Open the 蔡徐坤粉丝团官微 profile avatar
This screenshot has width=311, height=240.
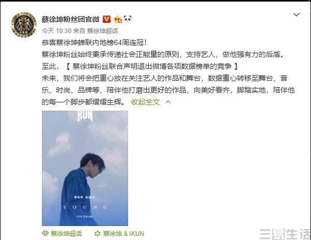(x=24, y=25)
